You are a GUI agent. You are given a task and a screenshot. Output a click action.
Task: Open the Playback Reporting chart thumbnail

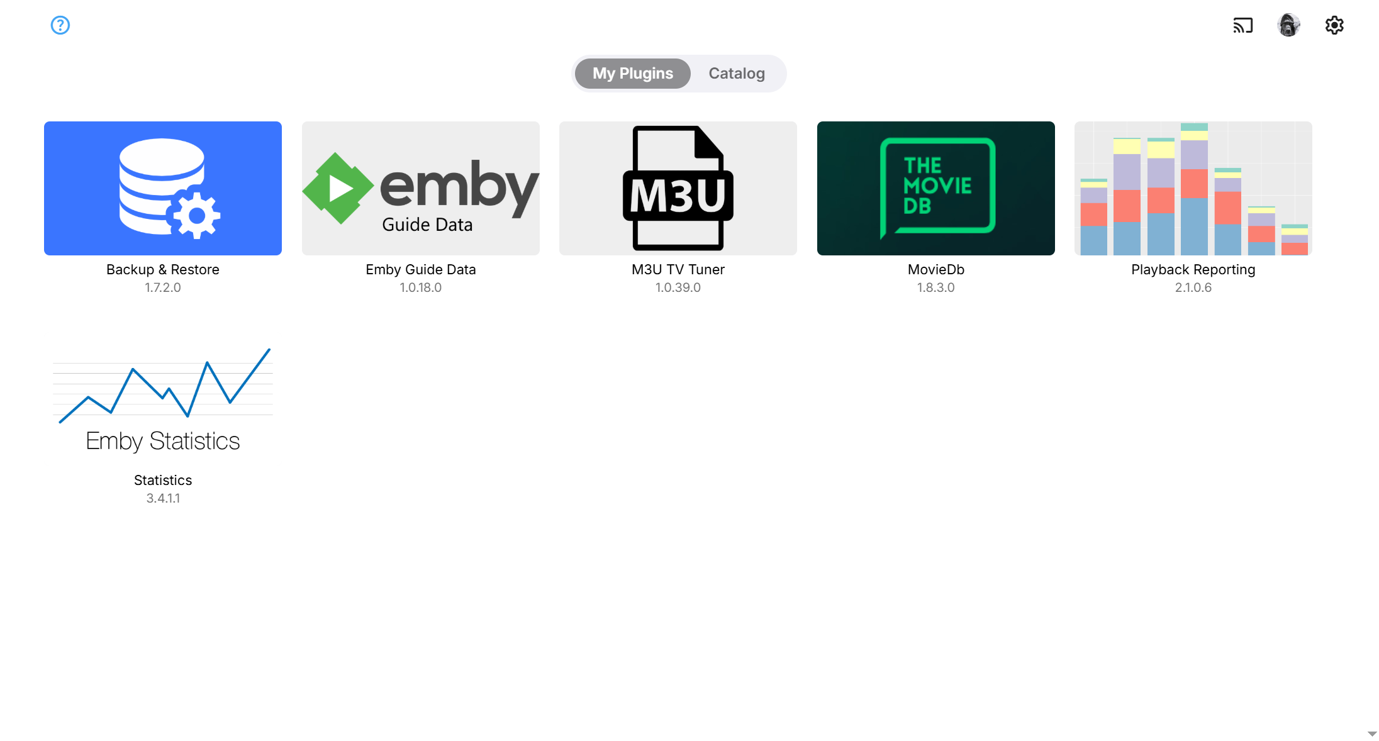(1193, 188)
